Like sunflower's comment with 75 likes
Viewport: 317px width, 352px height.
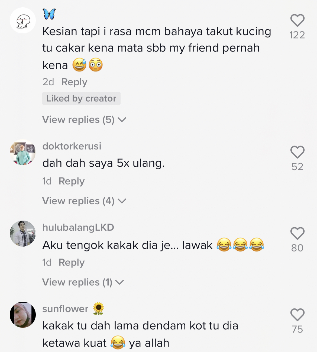(297, 315)
